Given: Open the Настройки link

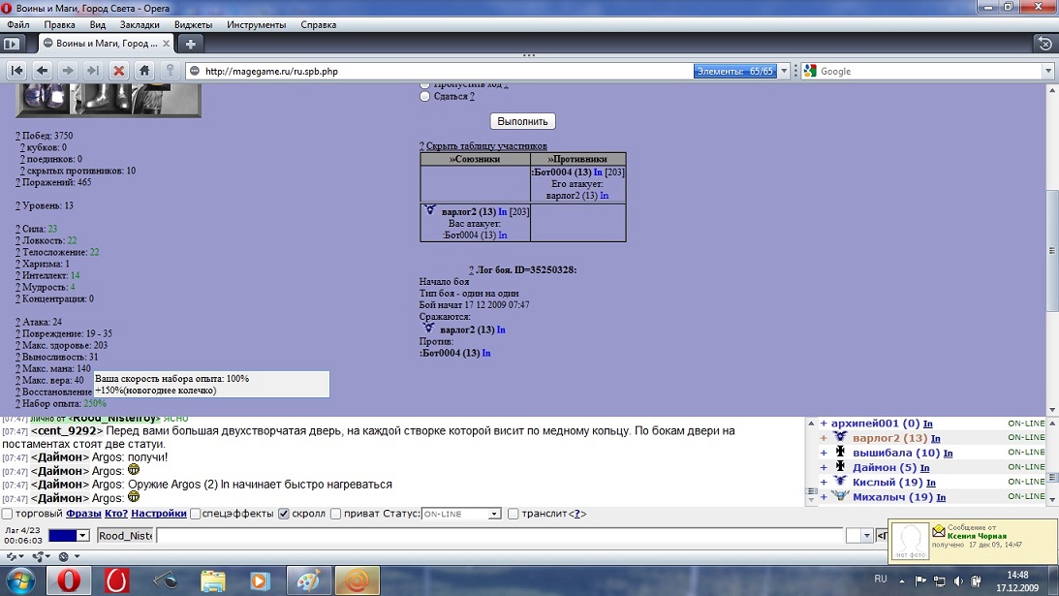Looking at the screenshot, I should 159,514.
